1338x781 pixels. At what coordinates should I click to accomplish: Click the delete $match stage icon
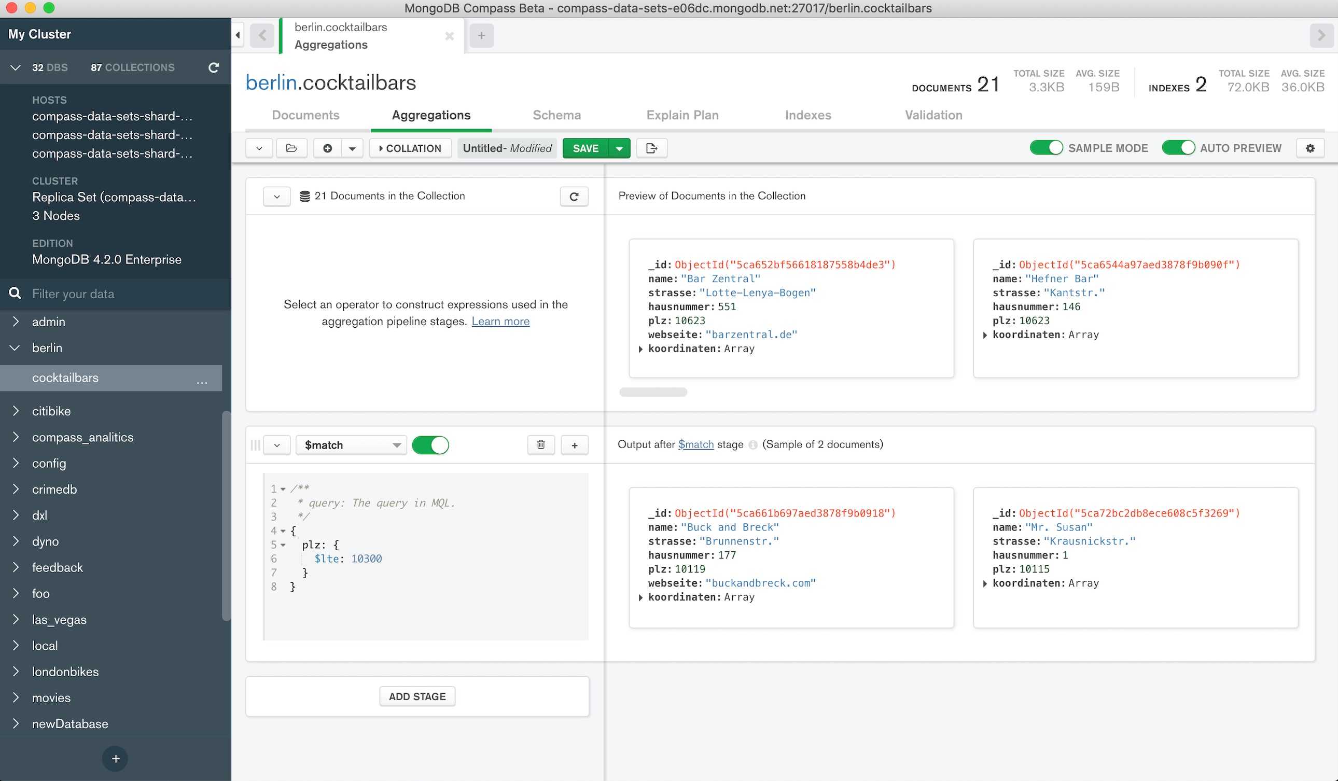[x=541, y=444]
